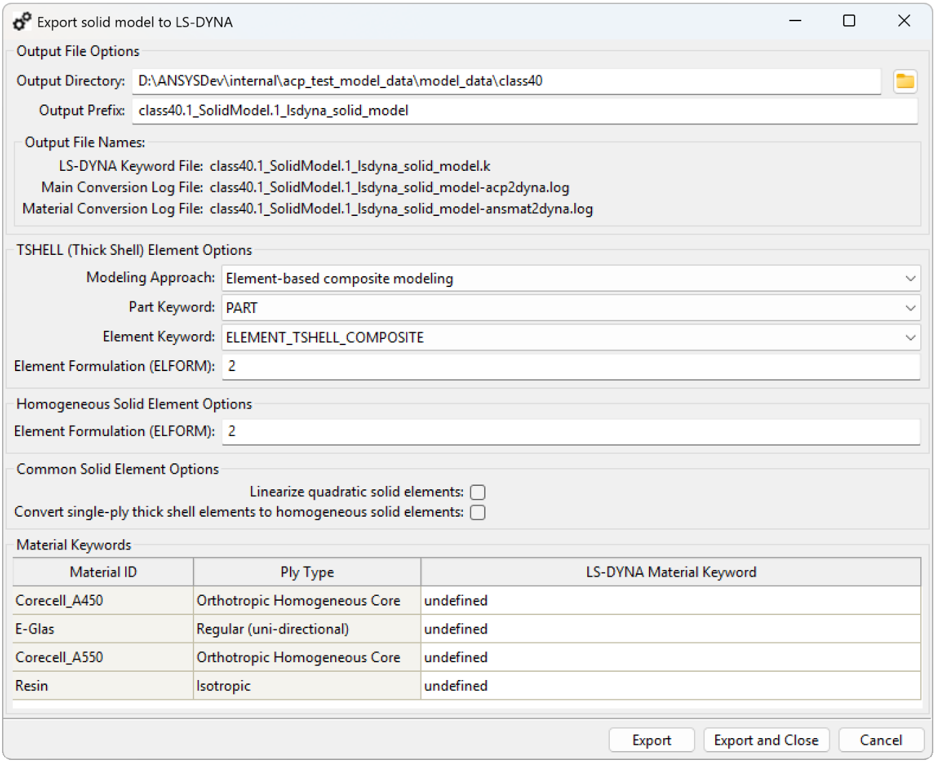Viewport: 936px width, 762px height.
Task: Edit the TSHELL Element Formulation value
Action: 571,366
